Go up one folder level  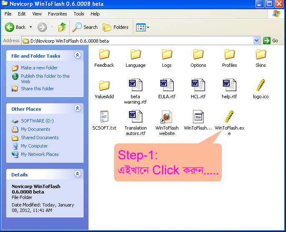tap(62, 27)
